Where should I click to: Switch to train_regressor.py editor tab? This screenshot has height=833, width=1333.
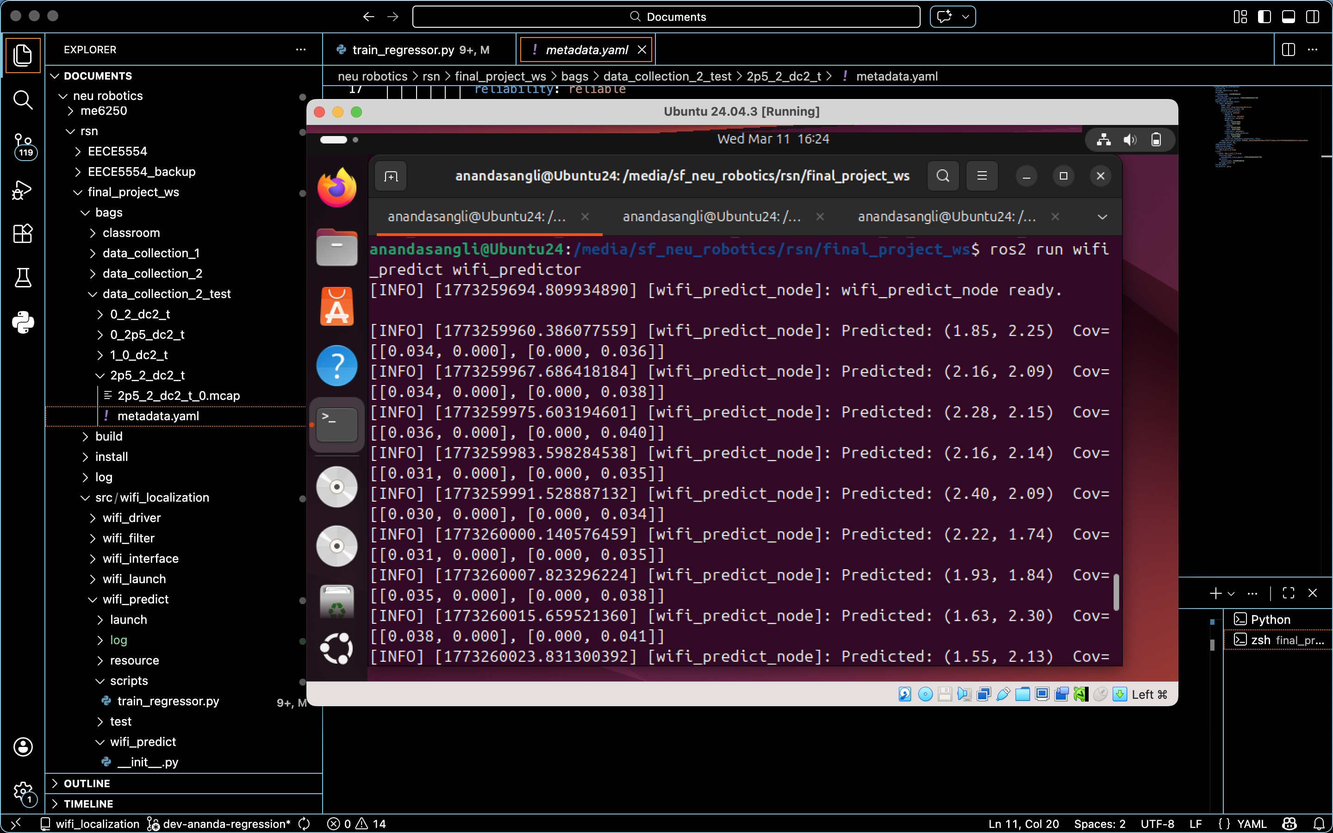click(x=403, y=50)
